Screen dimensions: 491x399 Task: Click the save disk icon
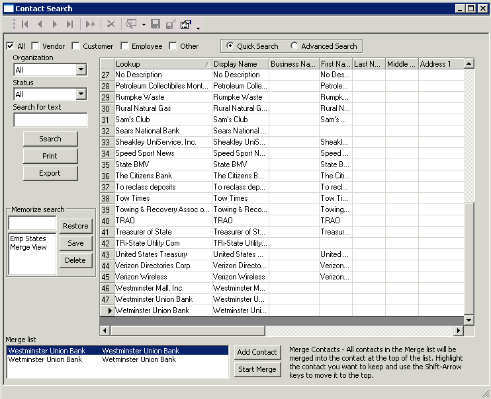(x=156, y=24)
